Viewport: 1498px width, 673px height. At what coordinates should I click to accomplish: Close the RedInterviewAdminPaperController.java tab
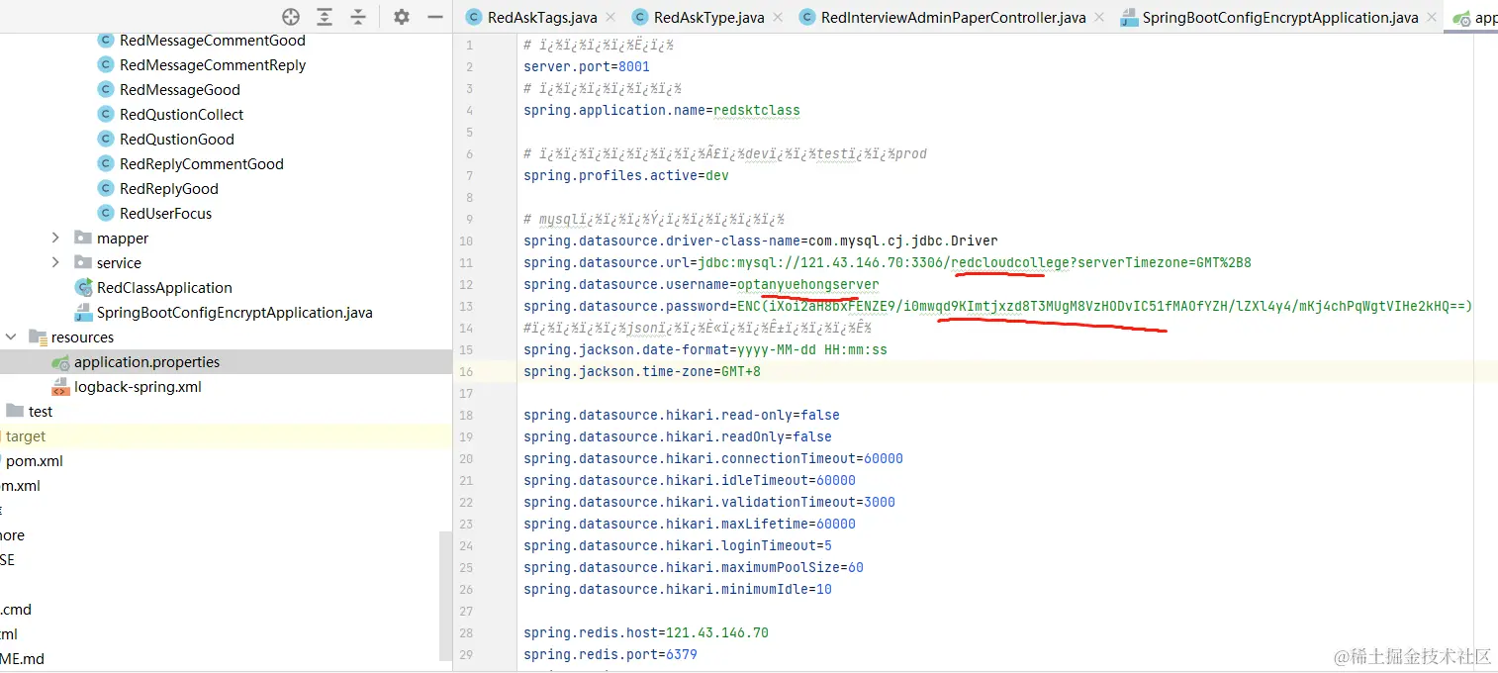pos(1098,17)
